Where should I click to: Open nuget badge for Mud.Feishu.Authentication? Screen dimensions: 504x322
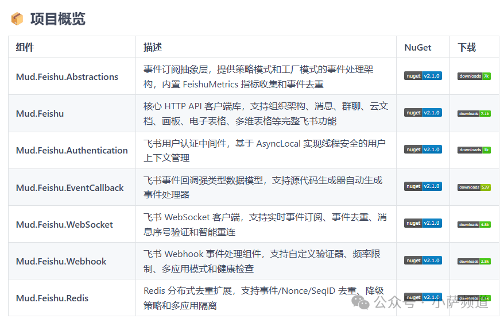pyautogui.click(x=422, y=149)
